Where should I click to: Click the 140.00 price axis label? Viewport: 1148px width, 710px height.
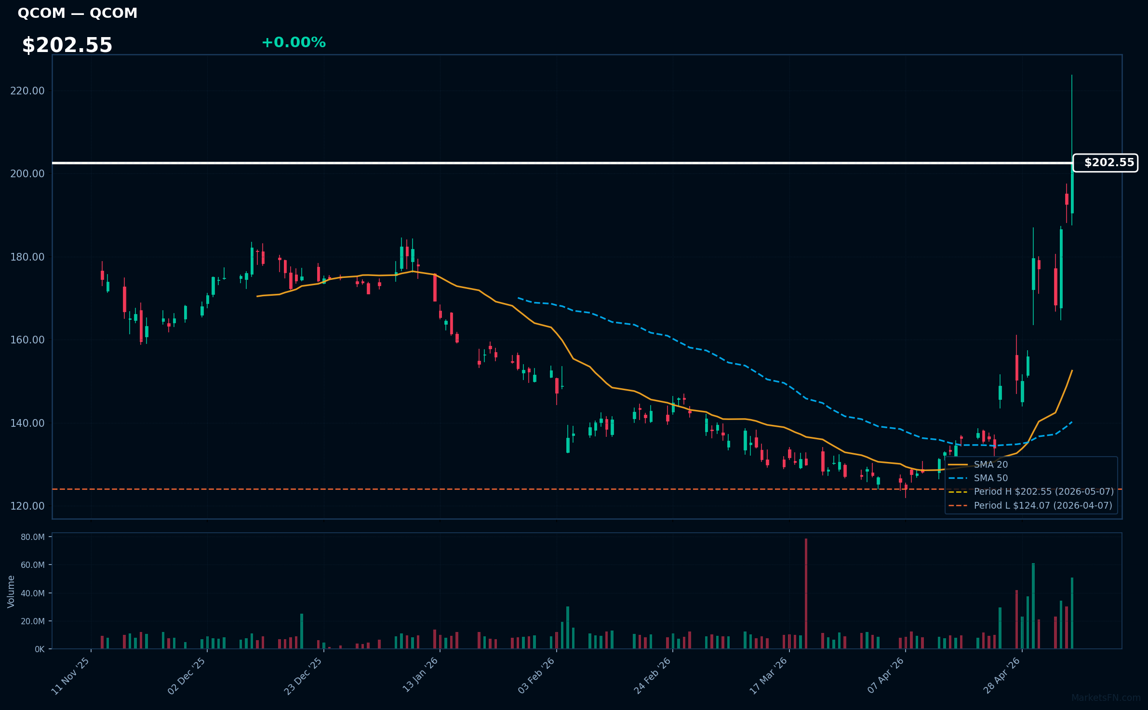pyautogui.click(x=27, y=423)
